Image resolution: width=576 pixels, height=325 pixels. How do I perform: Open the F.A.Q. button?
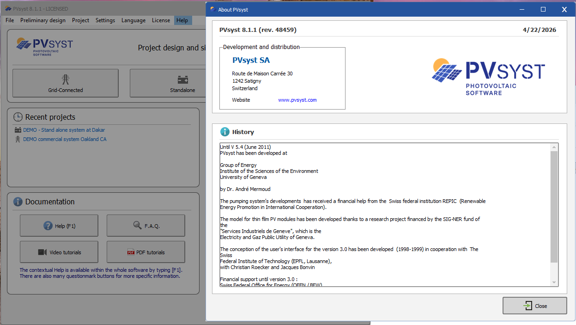point(146,226)
